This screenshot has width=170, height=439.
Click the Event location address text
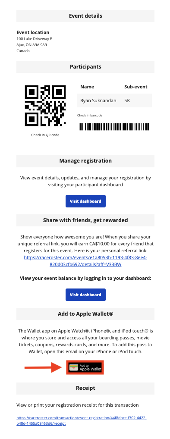pyautogui.click(x=34, y=45)
